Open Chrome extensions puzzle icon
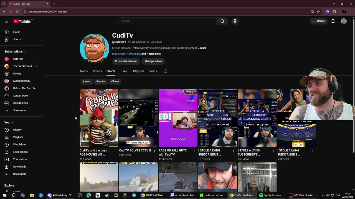 click(x=334, y=12)
